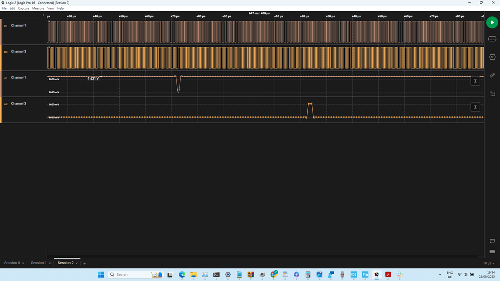Start capture with the green play button
Screen dimensions: 500x281
(x=492, y=22)
